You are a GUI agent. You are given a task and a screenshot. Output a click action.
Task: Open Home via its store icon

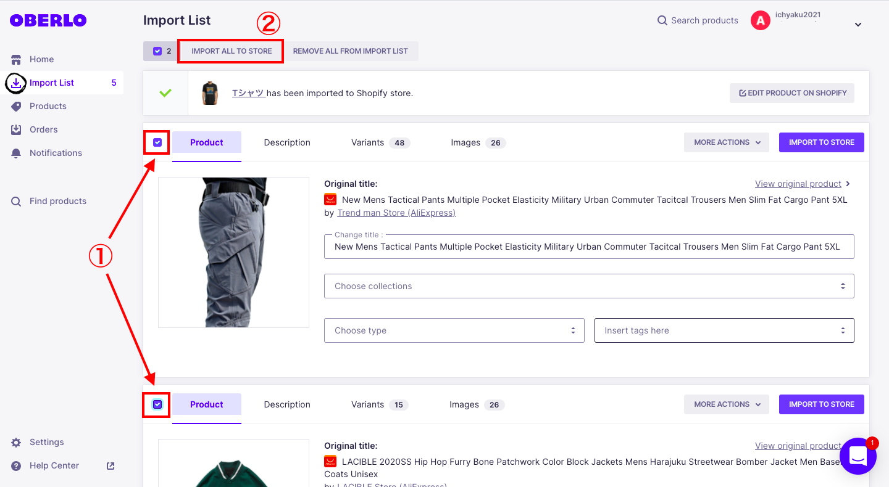pos(17,59)
